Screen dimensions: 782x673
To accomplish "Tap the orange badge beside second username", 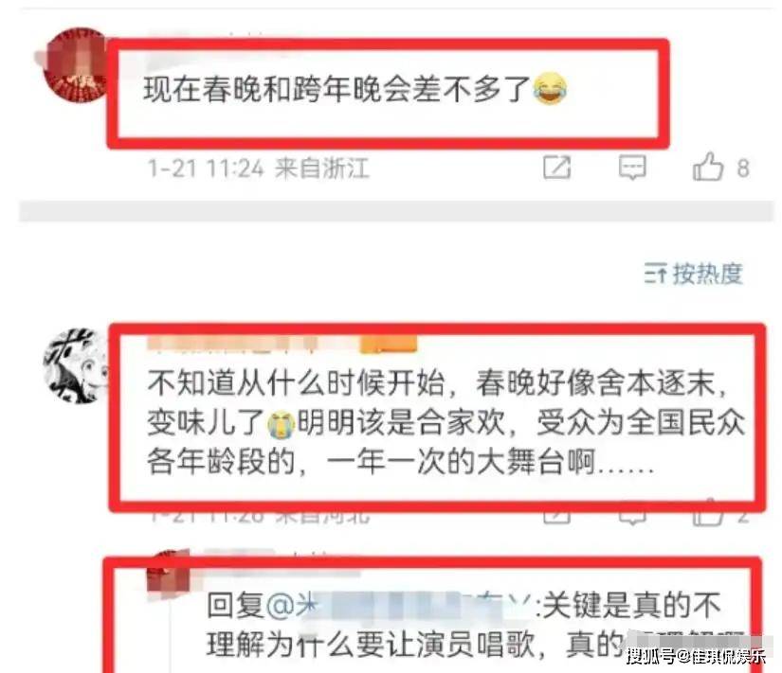I will [x=389, y=345].
